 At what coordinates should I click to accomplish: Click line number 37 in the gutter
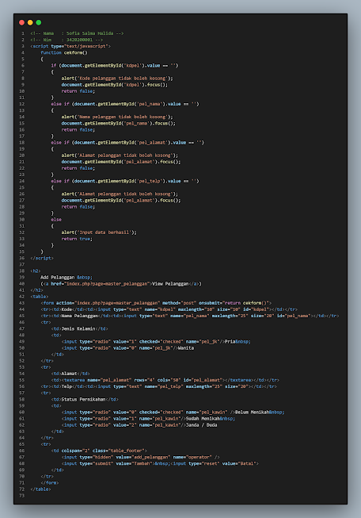click(22, 265)
